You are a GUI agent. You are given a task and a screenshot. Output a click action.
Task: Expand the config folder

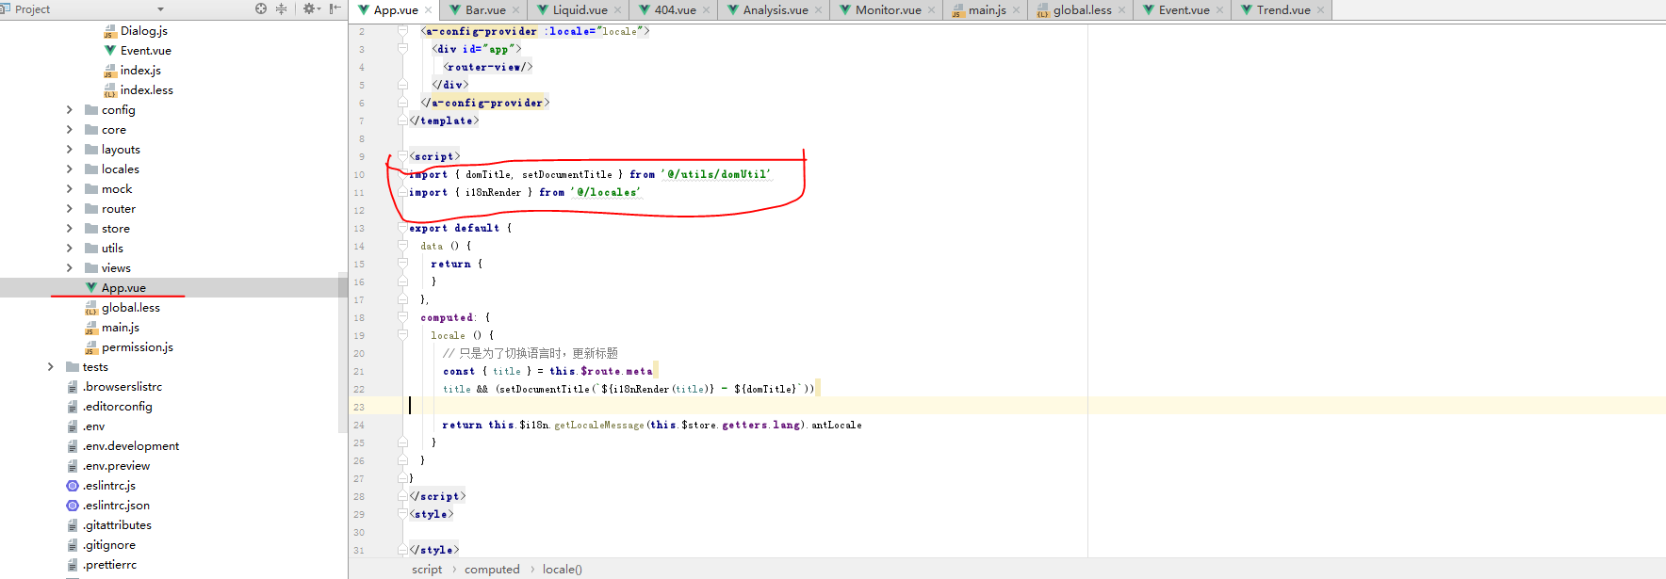(69, 110)
